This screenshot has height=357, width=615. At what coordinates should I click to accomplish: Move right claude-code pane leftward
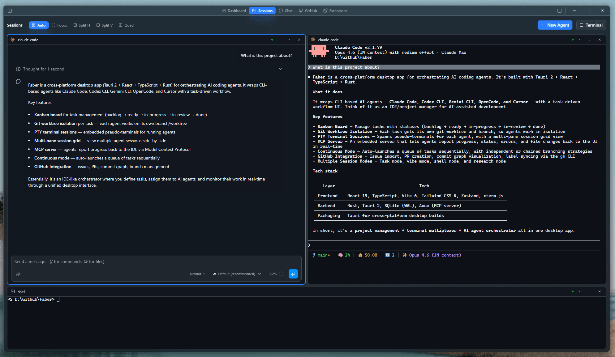580,40
